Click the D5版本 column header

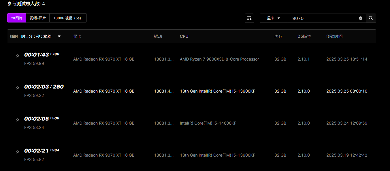point(304,36)
